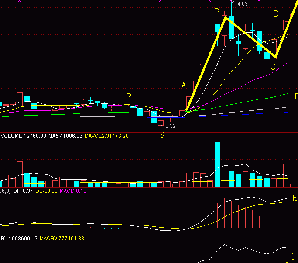298x263 pixels.
Task: Click the yellow point A label
Action: tap(184, 85)
